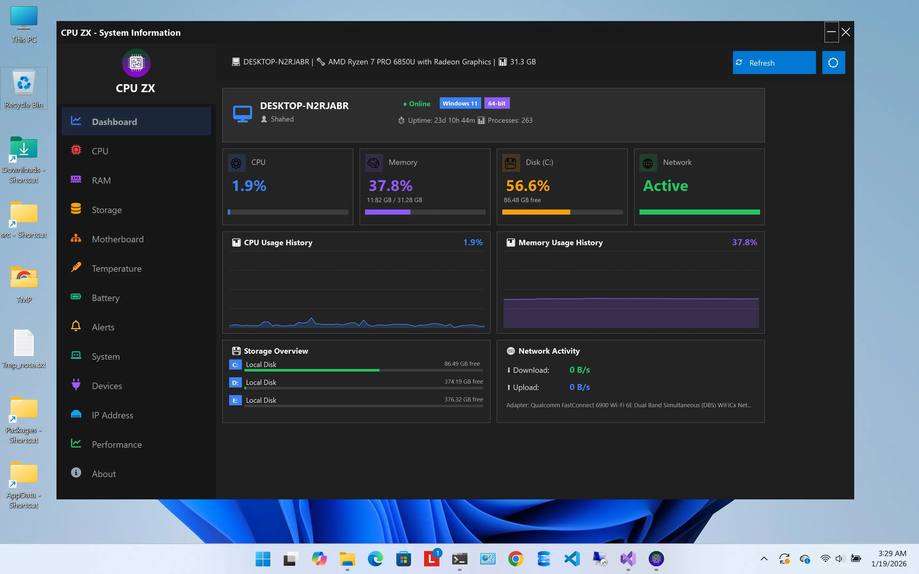Click the AMD Ryzen 7 PRO processor text
Viewport: 919px width, 574px height.
click(409, 62)
